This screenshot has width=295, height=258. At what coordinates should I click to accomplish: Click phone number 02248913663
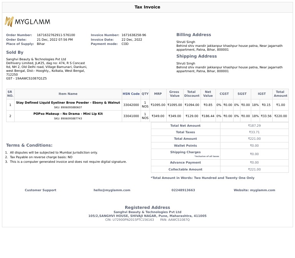click(x=183, y=190)
